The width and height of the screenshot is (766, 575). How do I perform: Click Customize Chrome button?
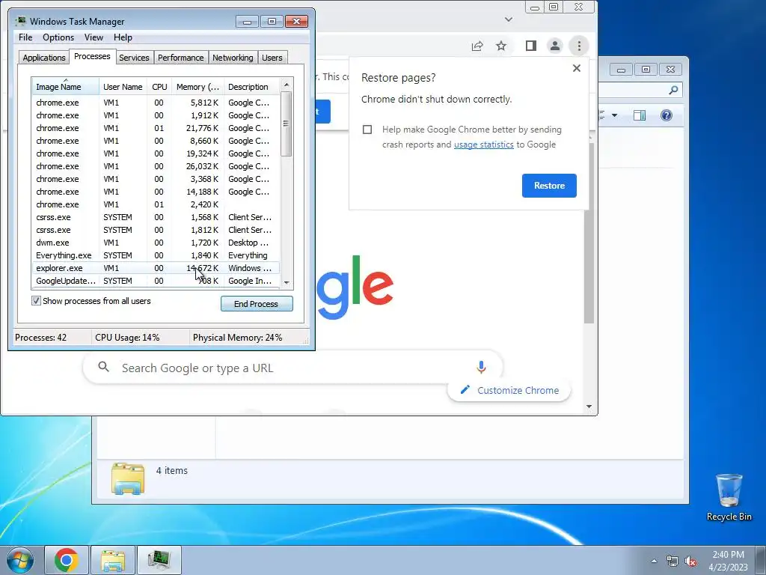pyautogui.click(x=509, y=390)
